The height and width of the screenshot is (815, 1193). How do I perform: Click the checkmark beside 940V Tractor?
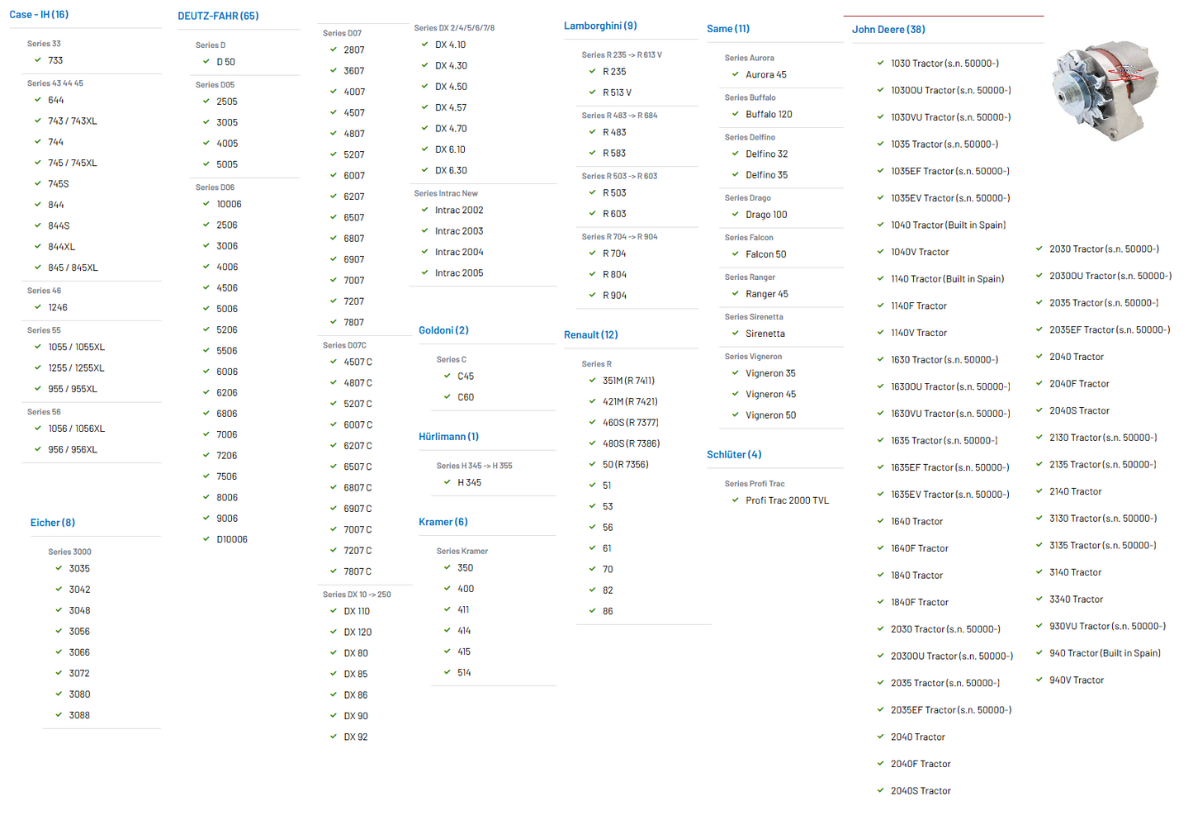[1039, 680]
